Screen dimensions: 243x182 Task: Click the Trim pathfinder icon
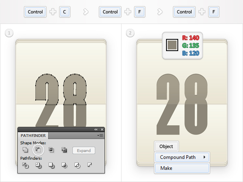point(38,165)
